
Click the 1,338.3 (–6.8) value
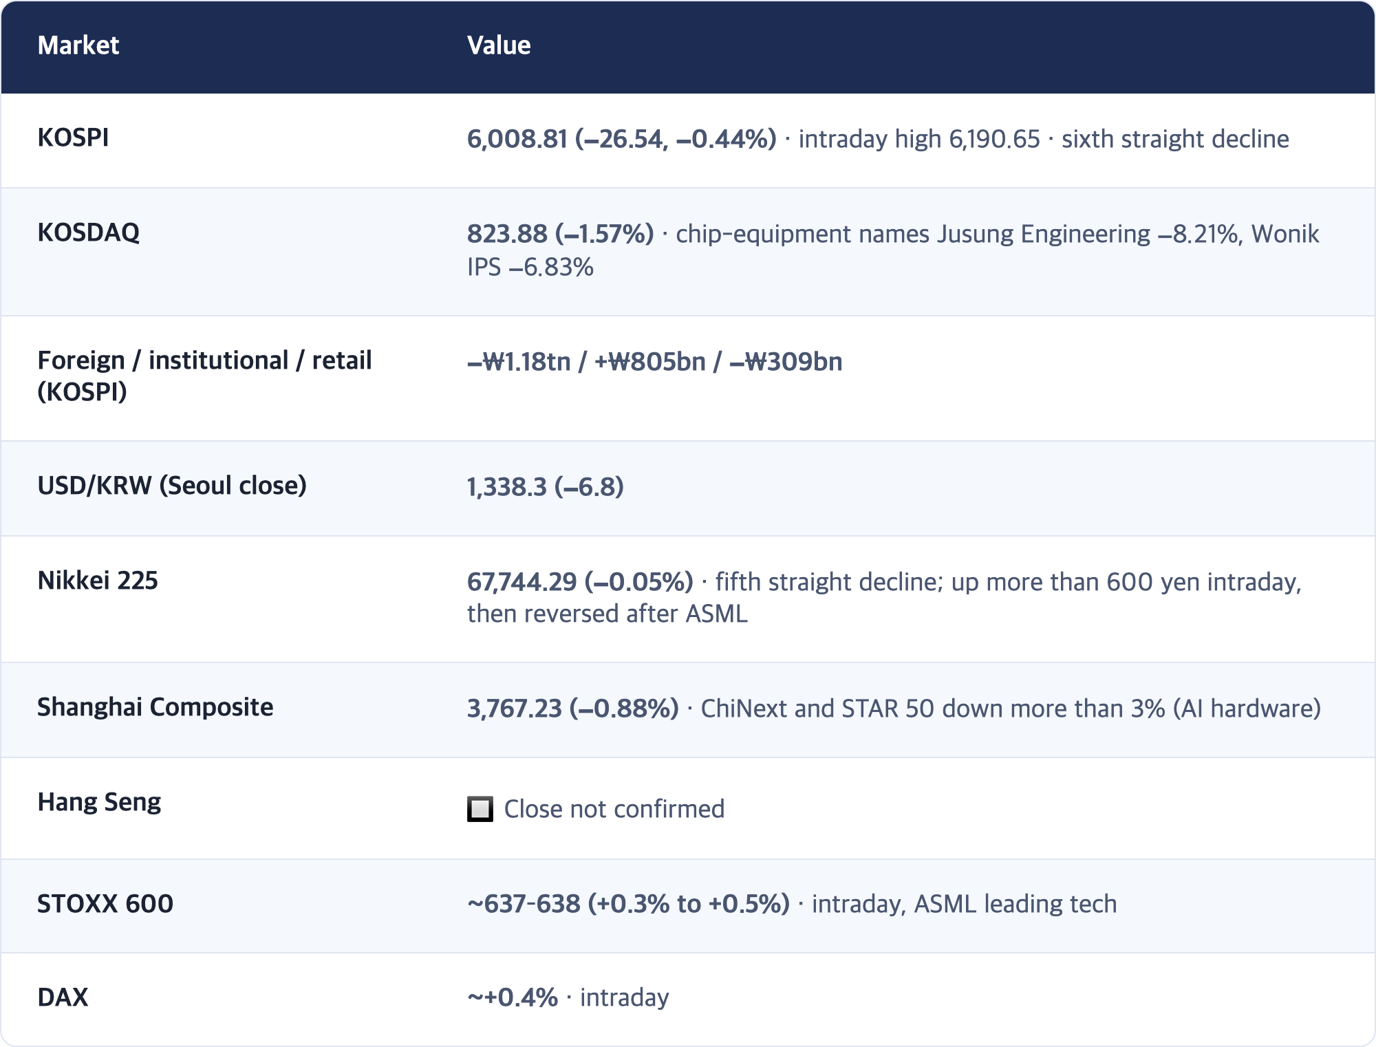[x=545, y=487]
